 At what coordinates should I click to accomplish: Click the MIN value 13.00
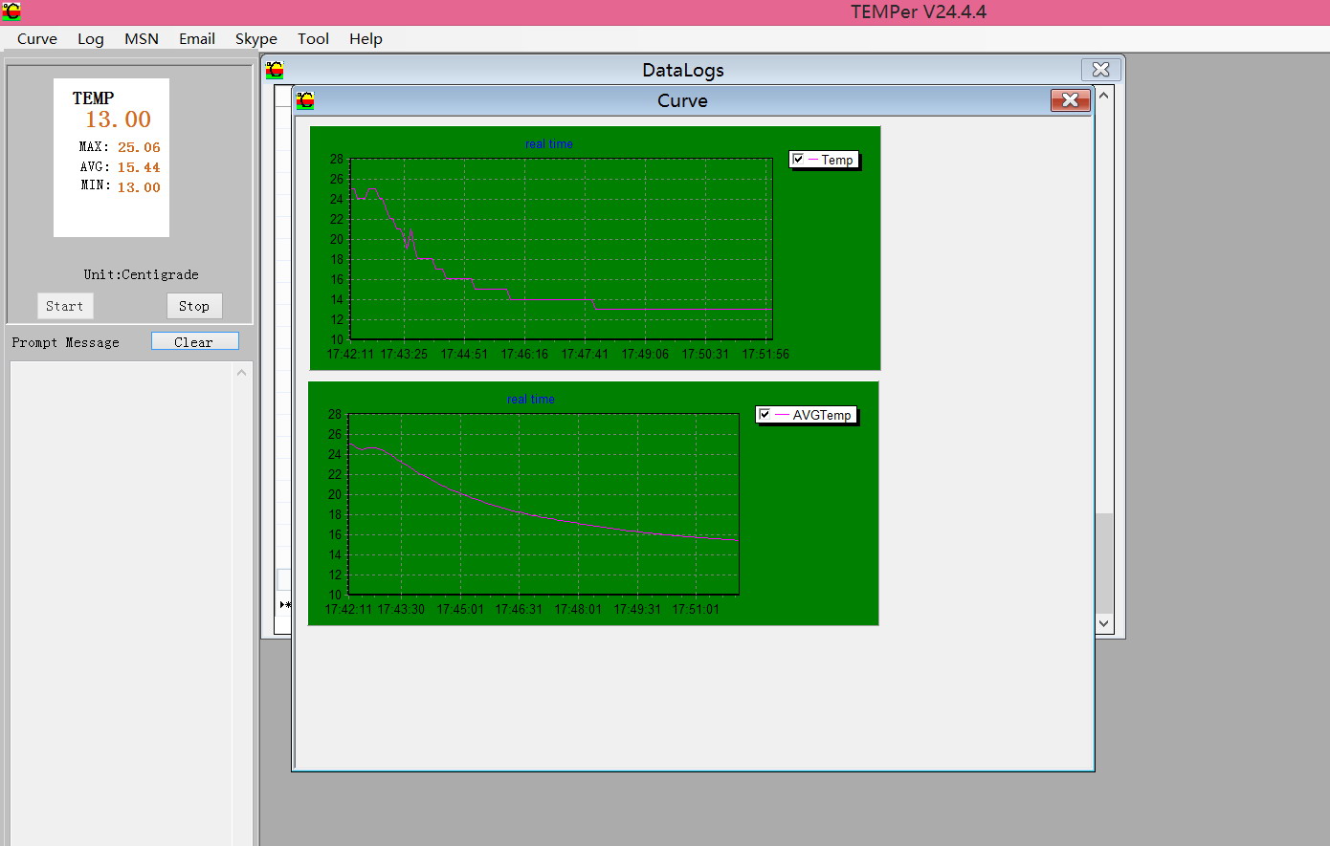[139, 187]
